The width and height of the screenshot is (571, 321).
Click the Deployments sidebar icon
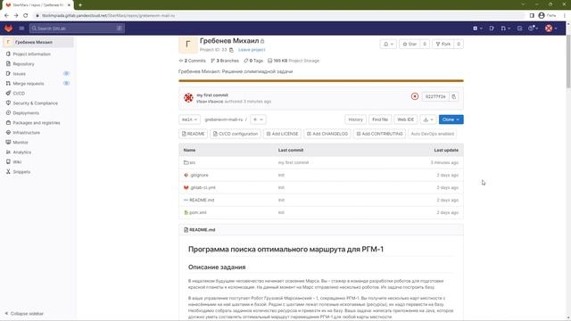pyautogui.click(x=8, y=113)
